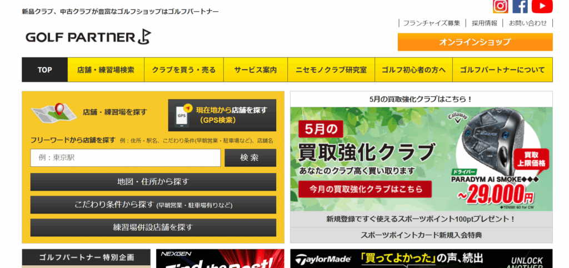Click the orange オンラインショップ button
Screen dimensions: 569x268
475,42
